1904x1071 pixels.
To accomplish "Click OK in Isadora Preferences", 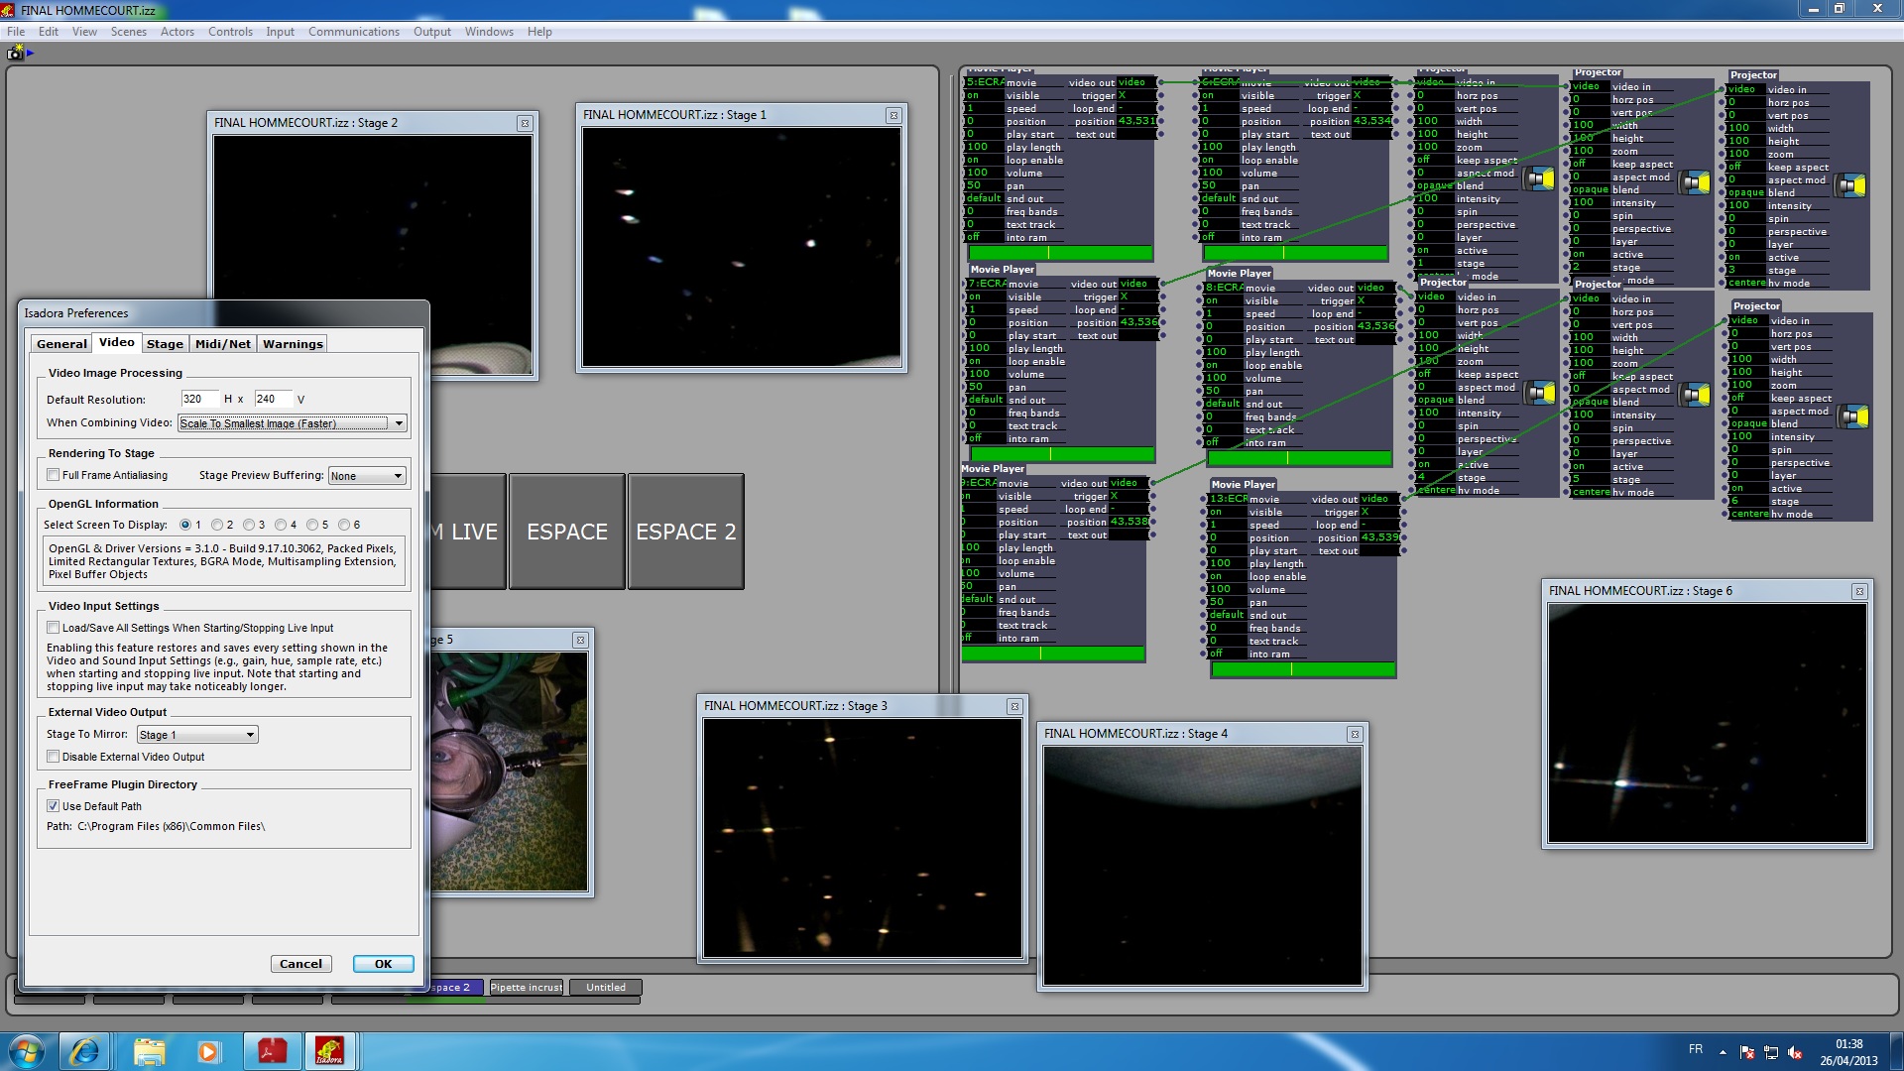I will click(x=383, y=964).
